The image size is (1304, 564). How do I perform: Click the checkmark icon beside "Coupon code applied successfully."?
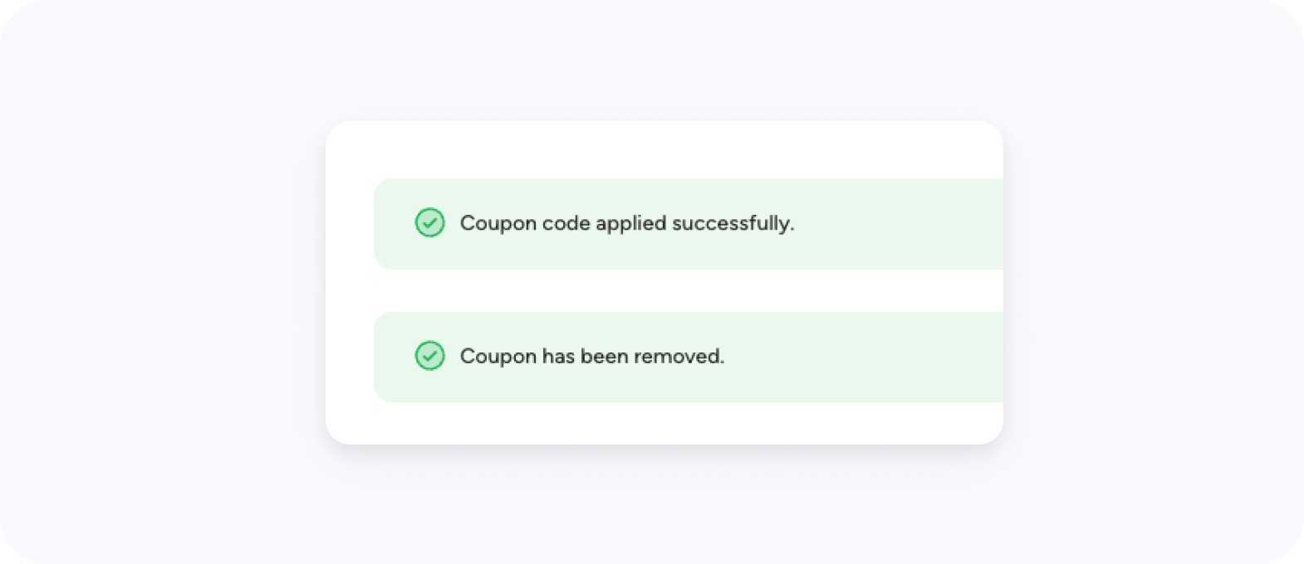coord(429,223)
